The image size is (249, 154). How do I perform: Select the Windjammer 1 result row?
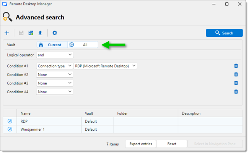click(33, 129)
